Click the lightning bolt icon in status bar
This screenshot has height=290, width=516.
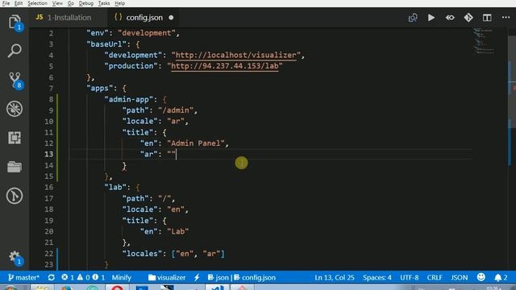click(x=197, y=277)
